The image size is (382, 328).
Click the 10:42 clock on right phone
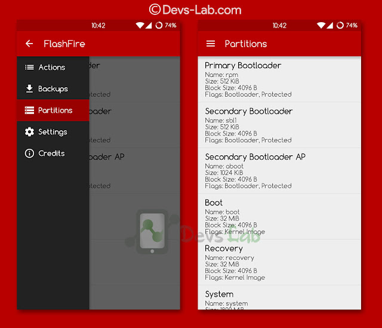(x=279, y=25)
